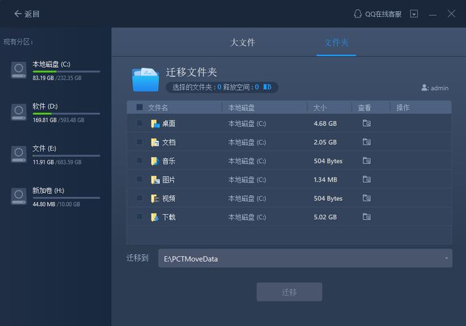
Task: Click the 4.68 GB size value
Action: coord(325,123)
